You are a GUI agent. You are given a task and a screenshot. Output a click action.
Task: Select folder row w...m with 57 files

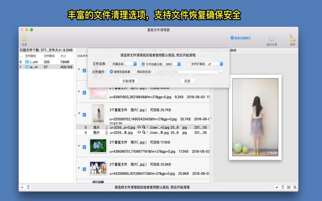[46, 67]
